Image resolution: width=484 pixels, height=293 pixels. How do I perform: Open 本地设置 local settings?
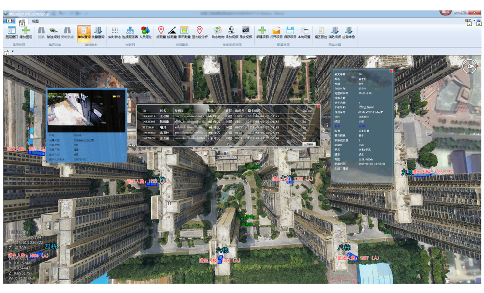point(304,32)
